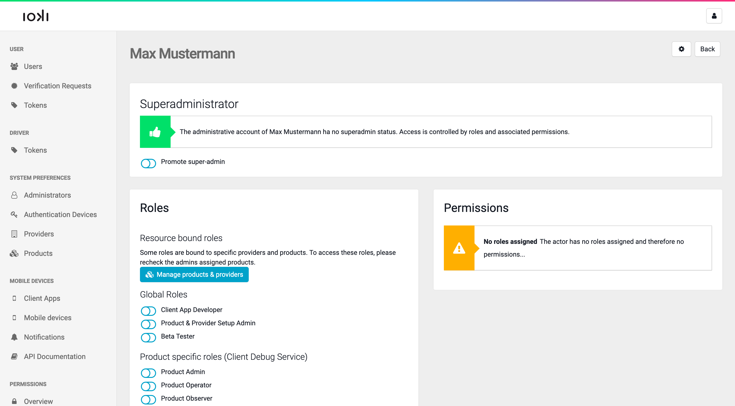The image size is (735, 406).
Task: Navigate to Authentication Devices
Action: point(61,214)
